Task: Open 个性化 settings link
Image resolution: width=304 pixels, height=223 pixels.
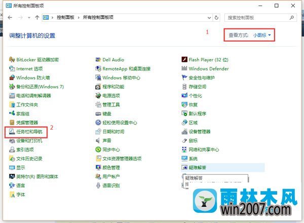Action: 195,96
